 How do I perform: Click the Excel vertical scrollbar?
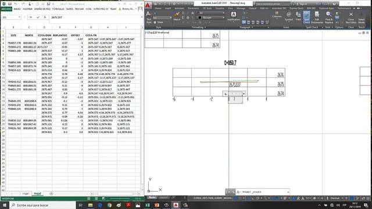tap(142, 109)
